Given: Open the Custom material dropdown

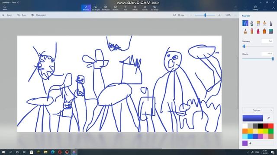Looking at the screenshot, I should coord(258,110).
